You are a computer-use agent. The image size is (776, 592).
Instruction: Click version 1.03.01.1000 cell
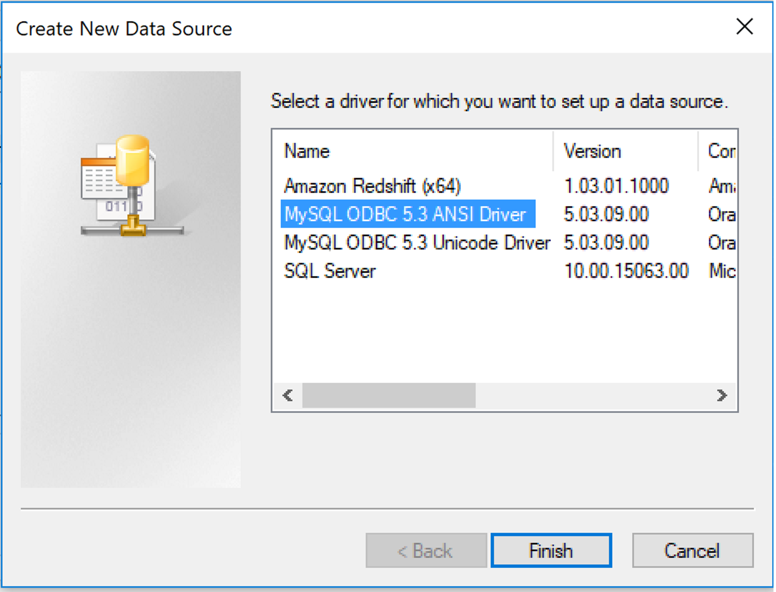click(616, 186)
